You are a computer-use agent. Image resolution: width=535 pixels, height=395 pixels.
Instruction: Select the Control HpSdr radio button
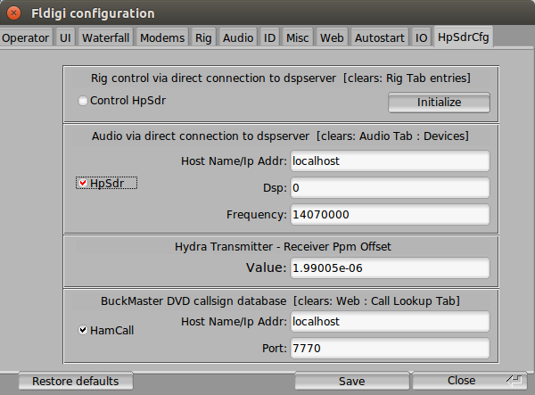(83, 101)
